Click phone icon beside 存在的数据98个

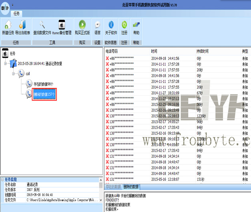pos(29,84)
